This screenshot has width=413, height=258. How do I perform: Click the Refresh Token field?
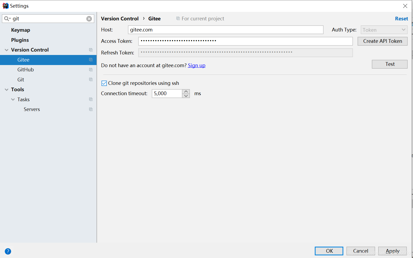click(x=245, y=53)
